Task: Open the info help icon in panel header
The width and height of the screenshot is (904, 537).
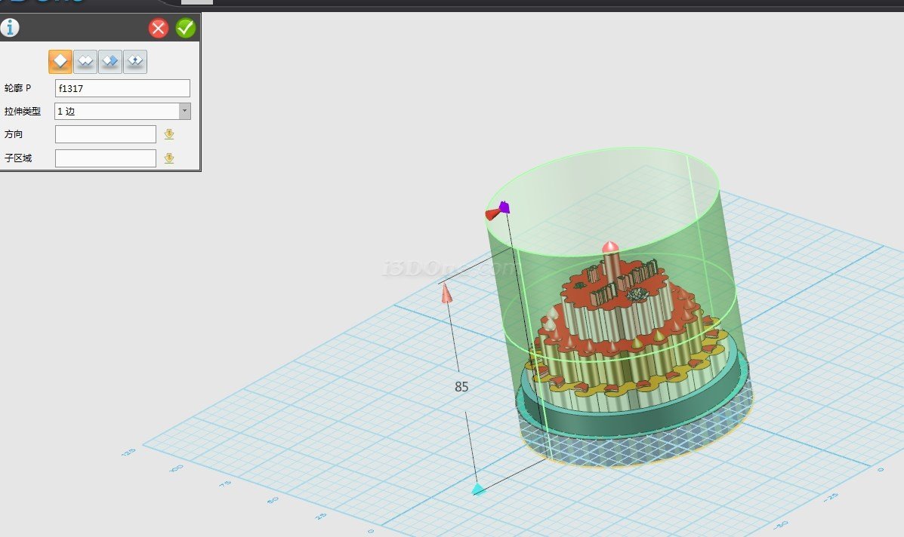Action: point(10,29)
